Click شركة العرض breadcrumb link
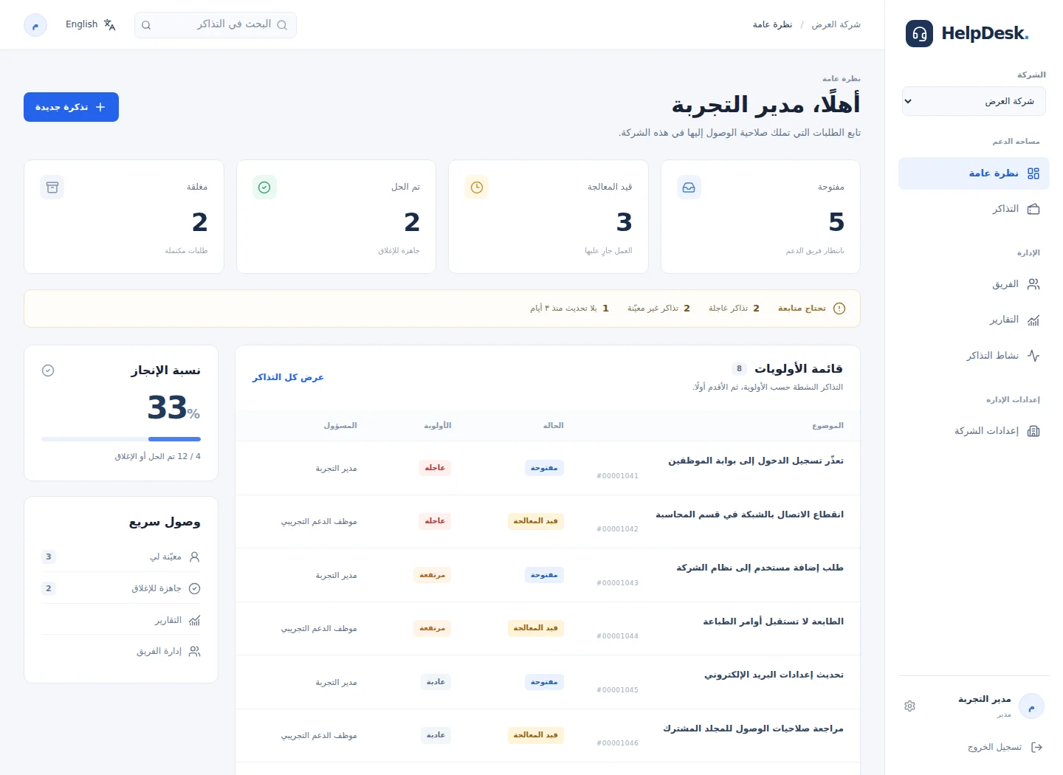Screen dimensions: 1063x775 (x=836, y=24)
